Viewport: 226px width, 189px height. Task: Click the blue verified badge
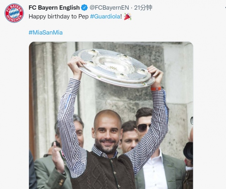[84, 8]
